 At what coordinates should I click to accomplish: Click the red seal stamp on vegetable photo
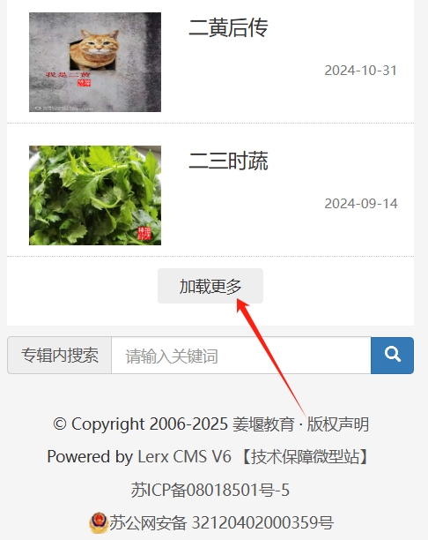pos(144,233)
